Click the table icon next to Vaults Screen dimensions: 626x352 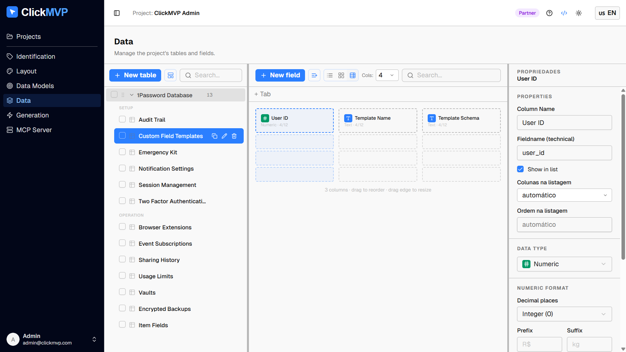click(x=132, y=293)
